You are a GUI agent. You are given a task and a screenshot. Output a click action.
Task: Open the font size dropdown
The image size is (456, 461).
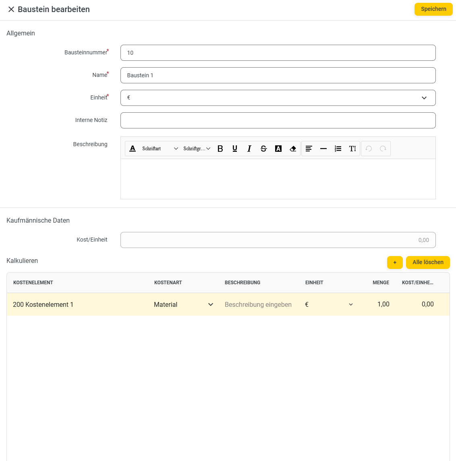coord(197,149)
